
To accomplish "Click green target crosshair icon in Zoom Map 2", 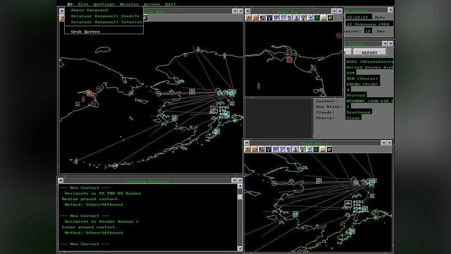I will [316, 17].
